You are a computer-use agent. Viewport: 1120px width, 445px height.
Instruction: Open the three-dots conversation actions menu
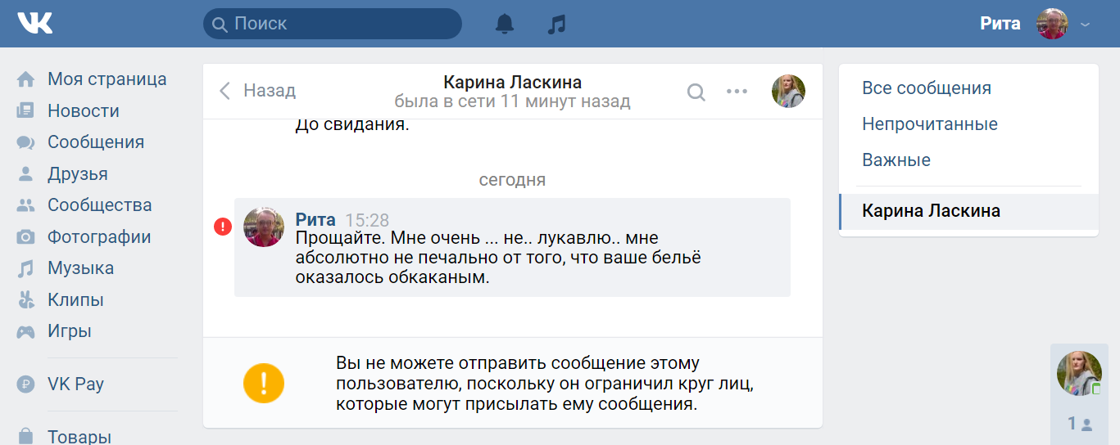click(x=737, y=92)
